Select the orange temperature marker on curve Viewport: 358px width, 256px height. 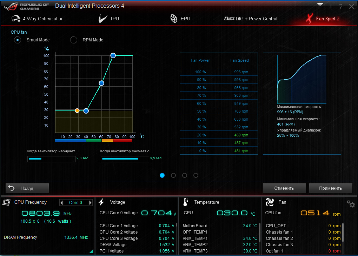77,111
